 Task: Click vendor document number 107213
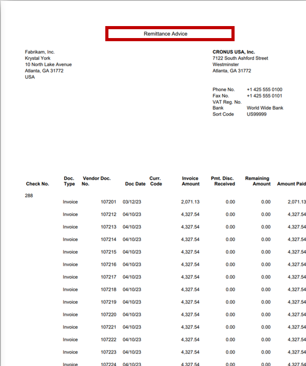pos(108,227)
